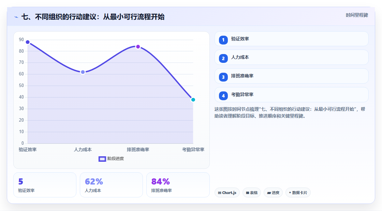Screen dimensions: 382x211
Task: Click the 5 验证效率 stat card
Action: click(45, 185)
